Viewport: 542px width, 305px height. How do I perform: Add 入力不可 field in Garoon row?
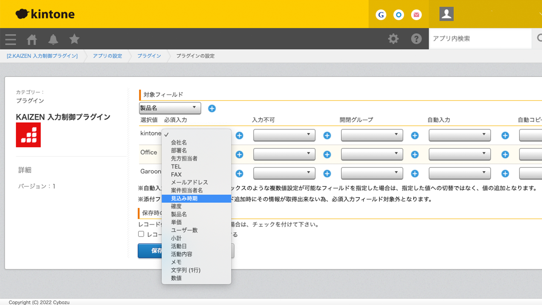(x=327, y=174)
